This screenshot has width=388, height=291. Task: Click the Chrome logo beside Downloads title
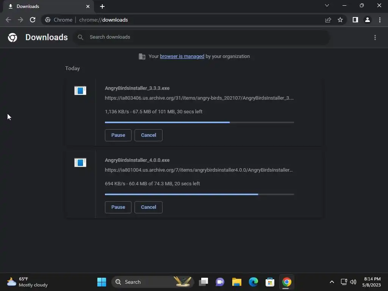pyautogui.click(x=13, y=38)
